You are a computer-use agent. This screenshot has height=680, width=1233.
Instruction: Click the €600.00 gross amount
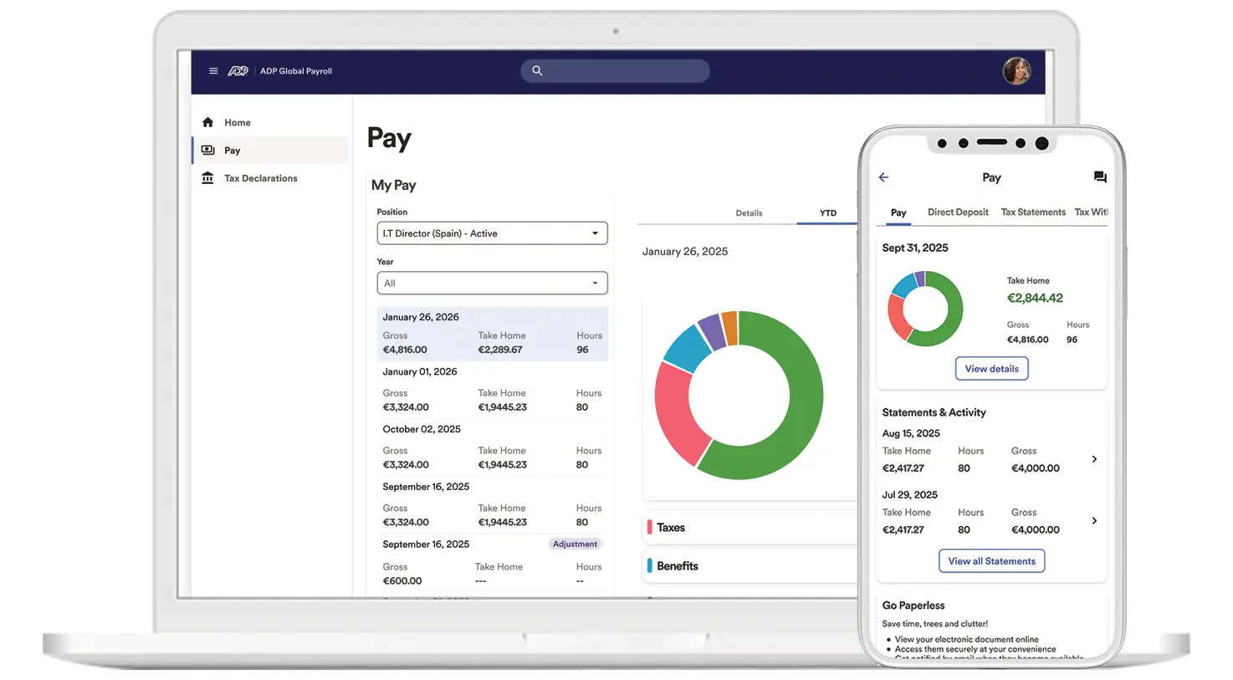click(402, 581)
